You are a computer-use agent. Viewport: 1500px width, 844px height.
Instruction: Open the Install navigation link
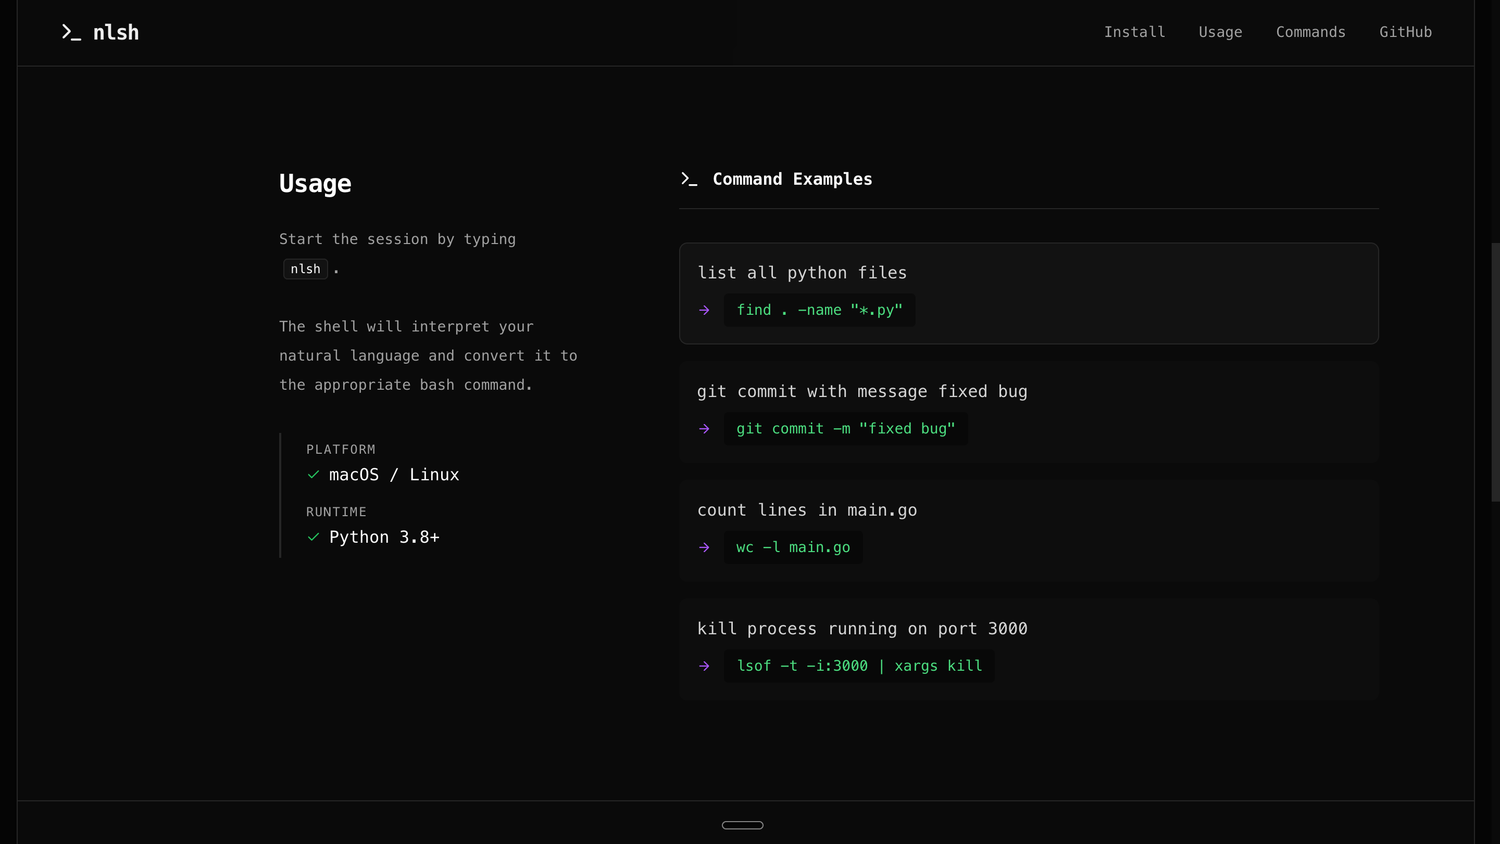coord(1134,32)
